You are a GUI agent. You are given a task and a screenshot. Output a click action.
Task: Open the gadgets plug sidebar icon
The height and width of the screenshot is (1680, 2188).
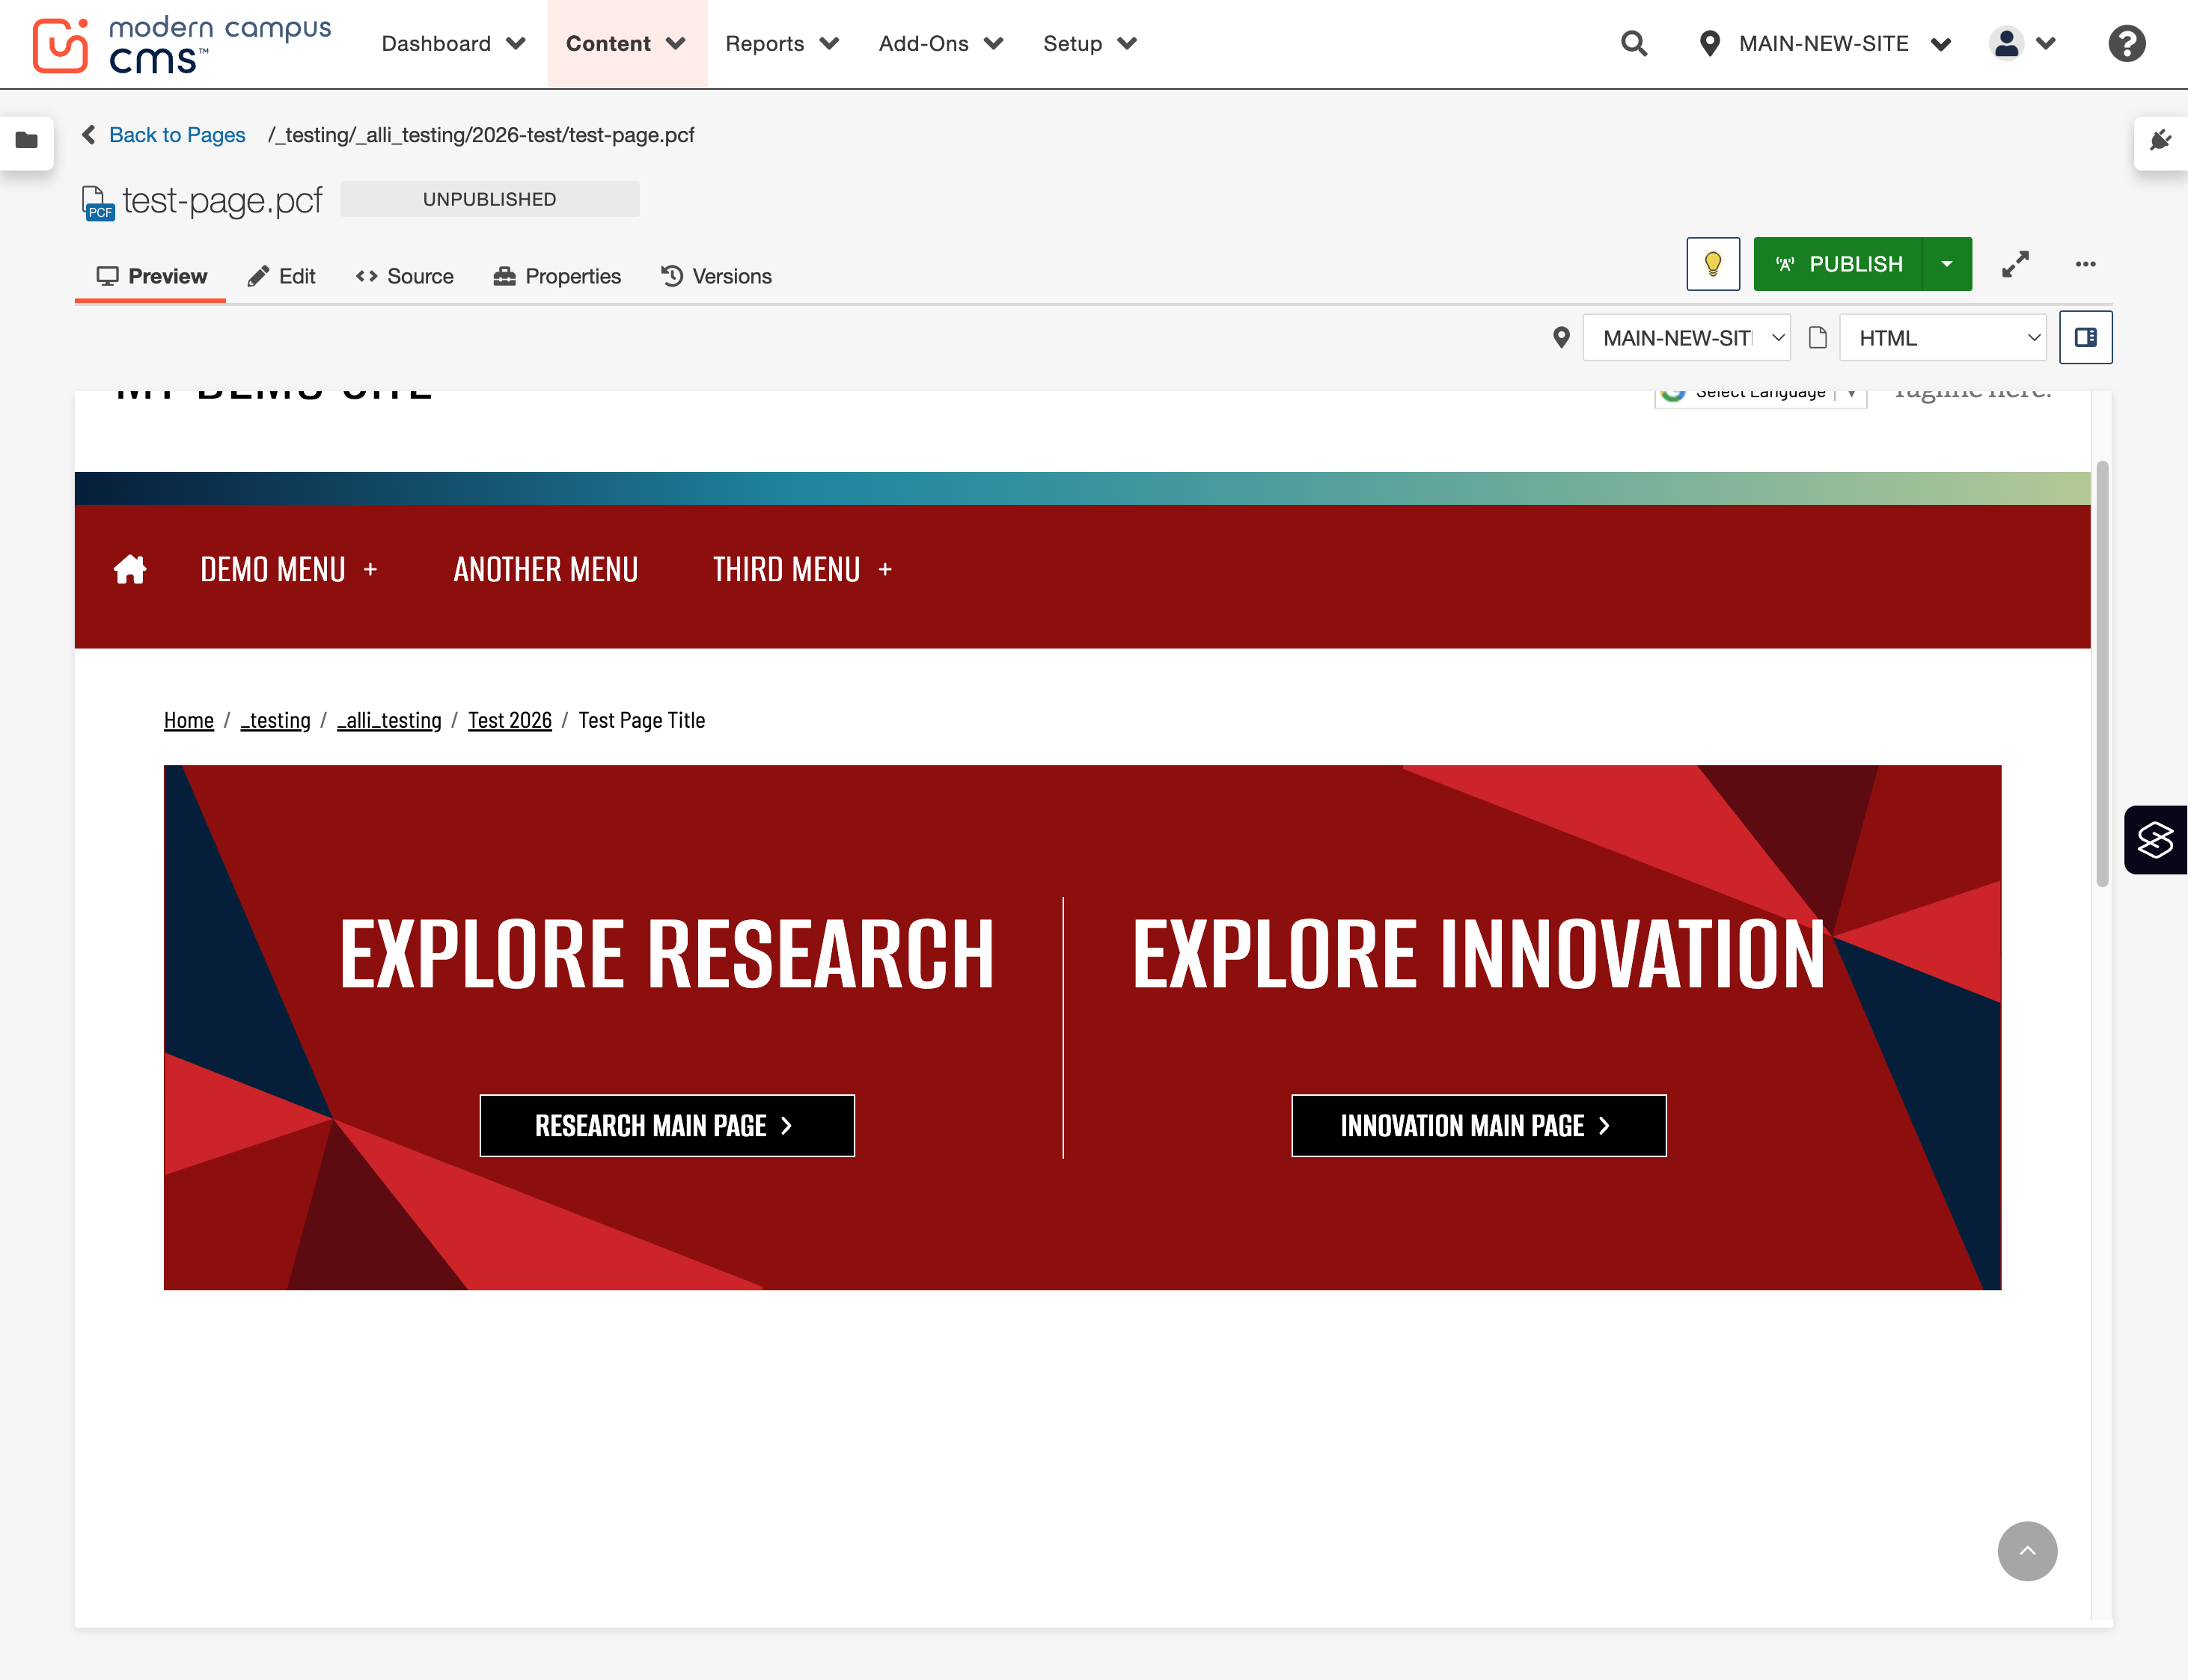tap(2161, 141)
